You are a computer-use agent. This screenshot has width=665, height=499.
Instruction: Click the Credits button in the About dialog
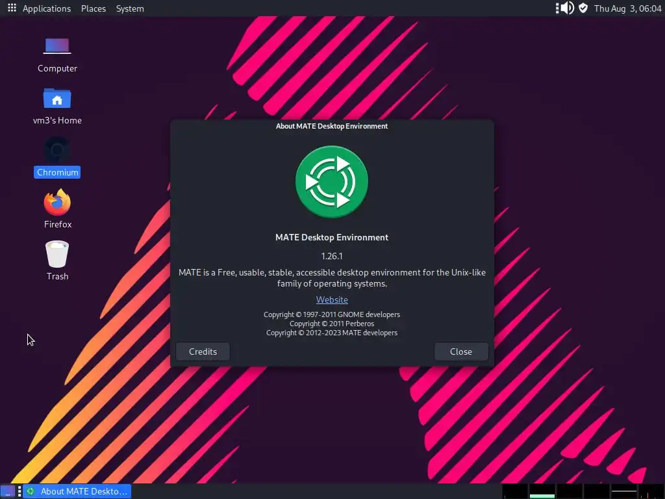pyautogui.click(x=203, y=352)
